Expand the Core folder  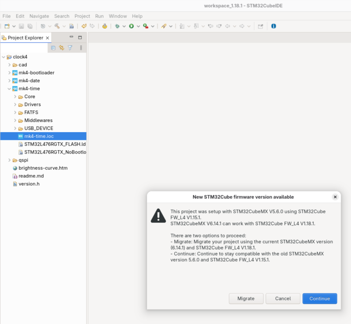[15, 97]
